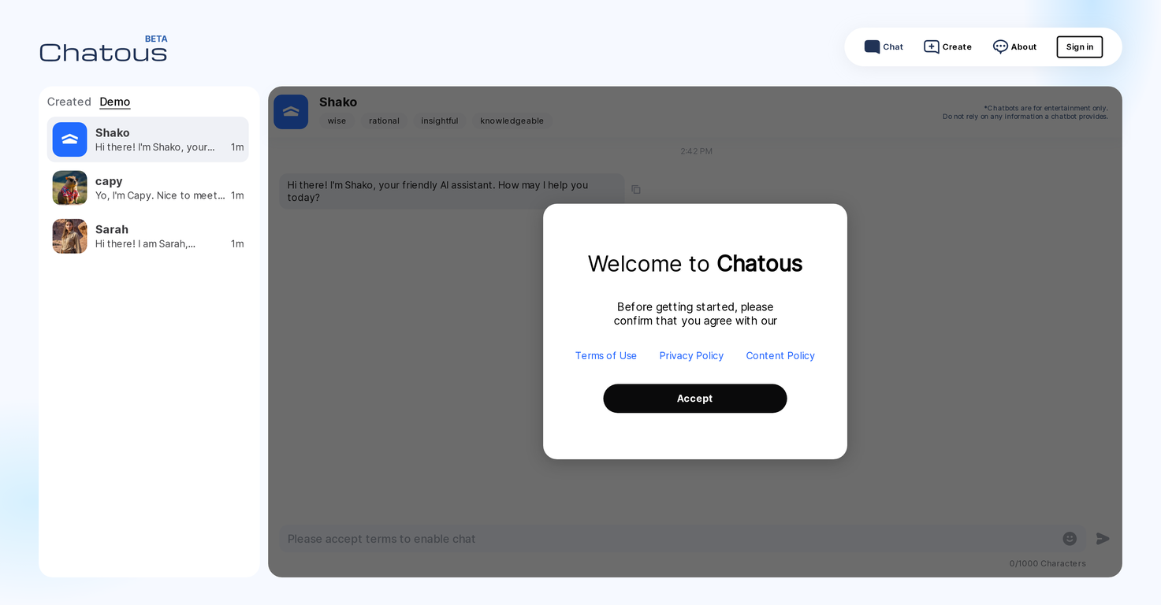Click the Shako avatar in the chat header

[291, 112]
